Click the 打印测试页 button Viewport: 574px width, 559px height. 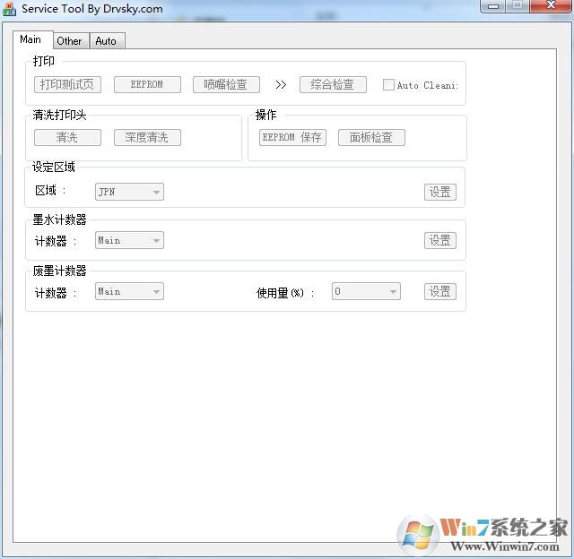pos(67,85)
